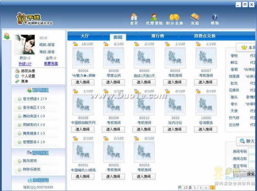Image resolution: width=257 pixels, height=191 pixels.
Task: Click the buddy list icon beside avatar
Action: click(6, 36)
